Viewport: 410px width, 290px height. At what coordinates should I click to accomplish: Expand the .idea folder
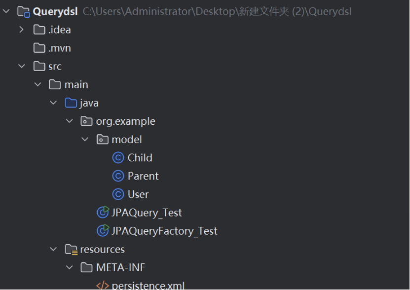pos(21,30)
